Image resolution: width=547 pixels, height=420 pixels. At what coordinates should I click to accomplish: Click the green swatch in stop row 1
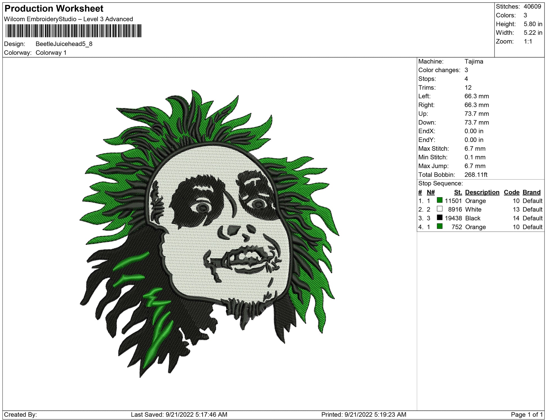point(440,200)
